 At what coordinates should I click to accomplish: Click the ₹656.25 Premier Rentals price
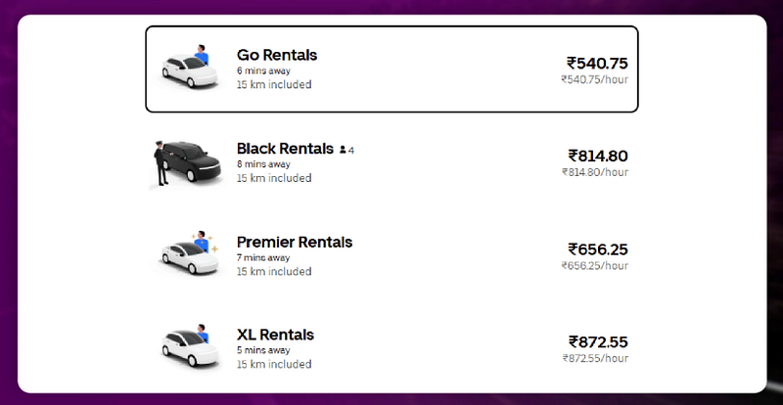pos(598,249)
